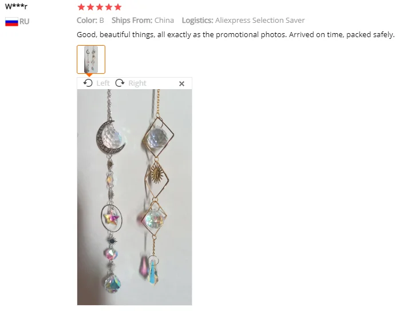Screen dimensions: 399x312
Task: Click the reviewer name W***r
Action: 16,7
